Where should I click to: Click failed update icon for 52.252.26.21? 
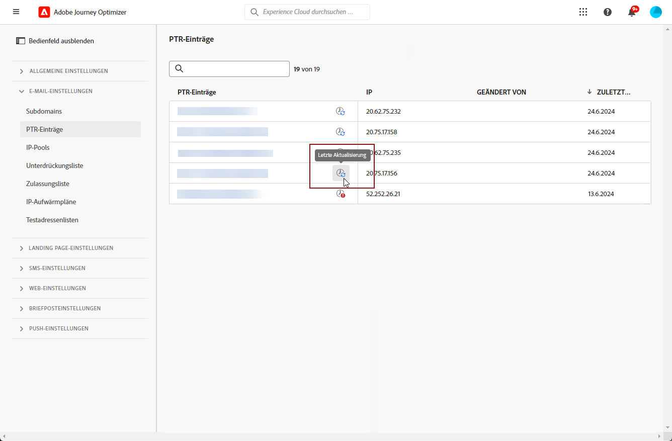341,194
